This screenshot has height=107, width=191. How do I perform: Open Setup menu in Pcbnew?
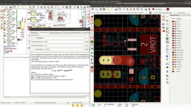pos(105,6)
